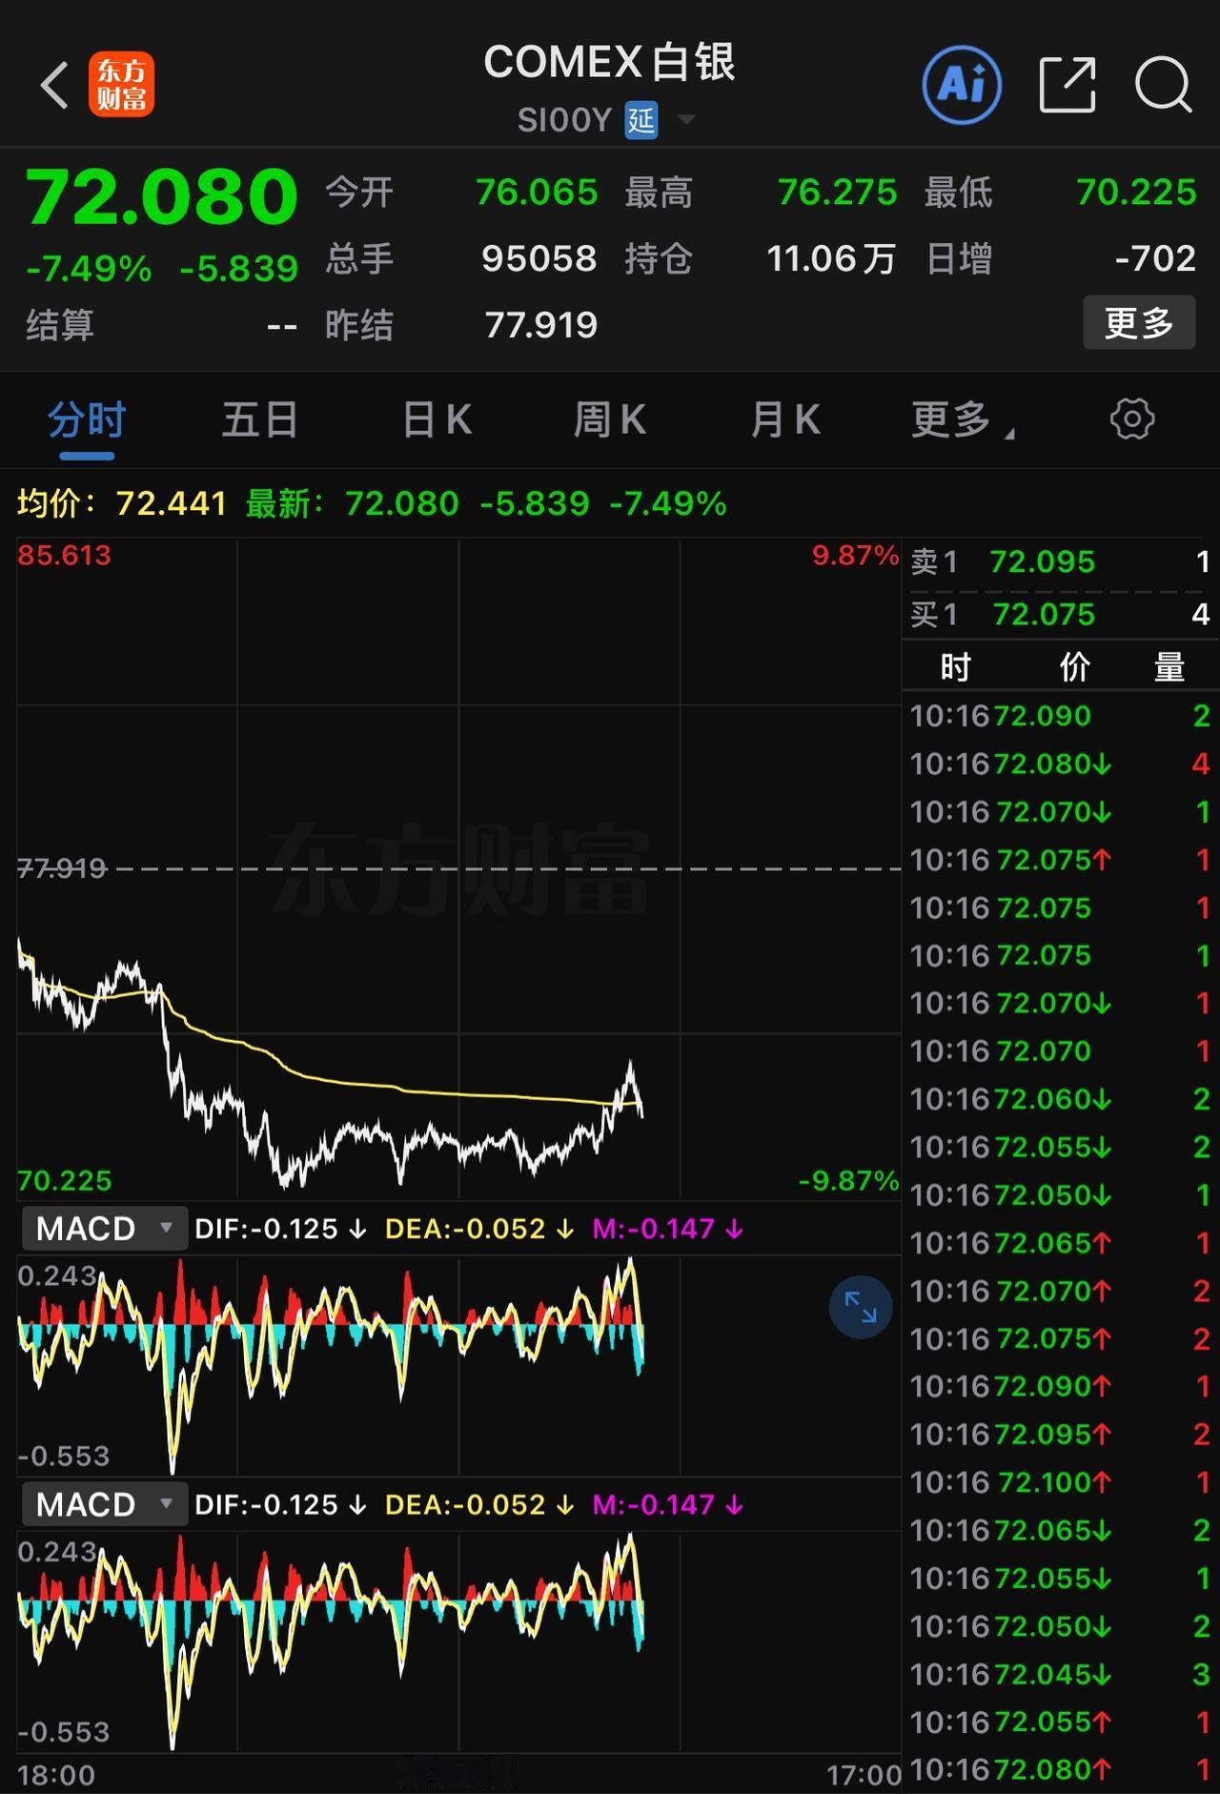Launch the Ai assistant icon

coord(962,86)
